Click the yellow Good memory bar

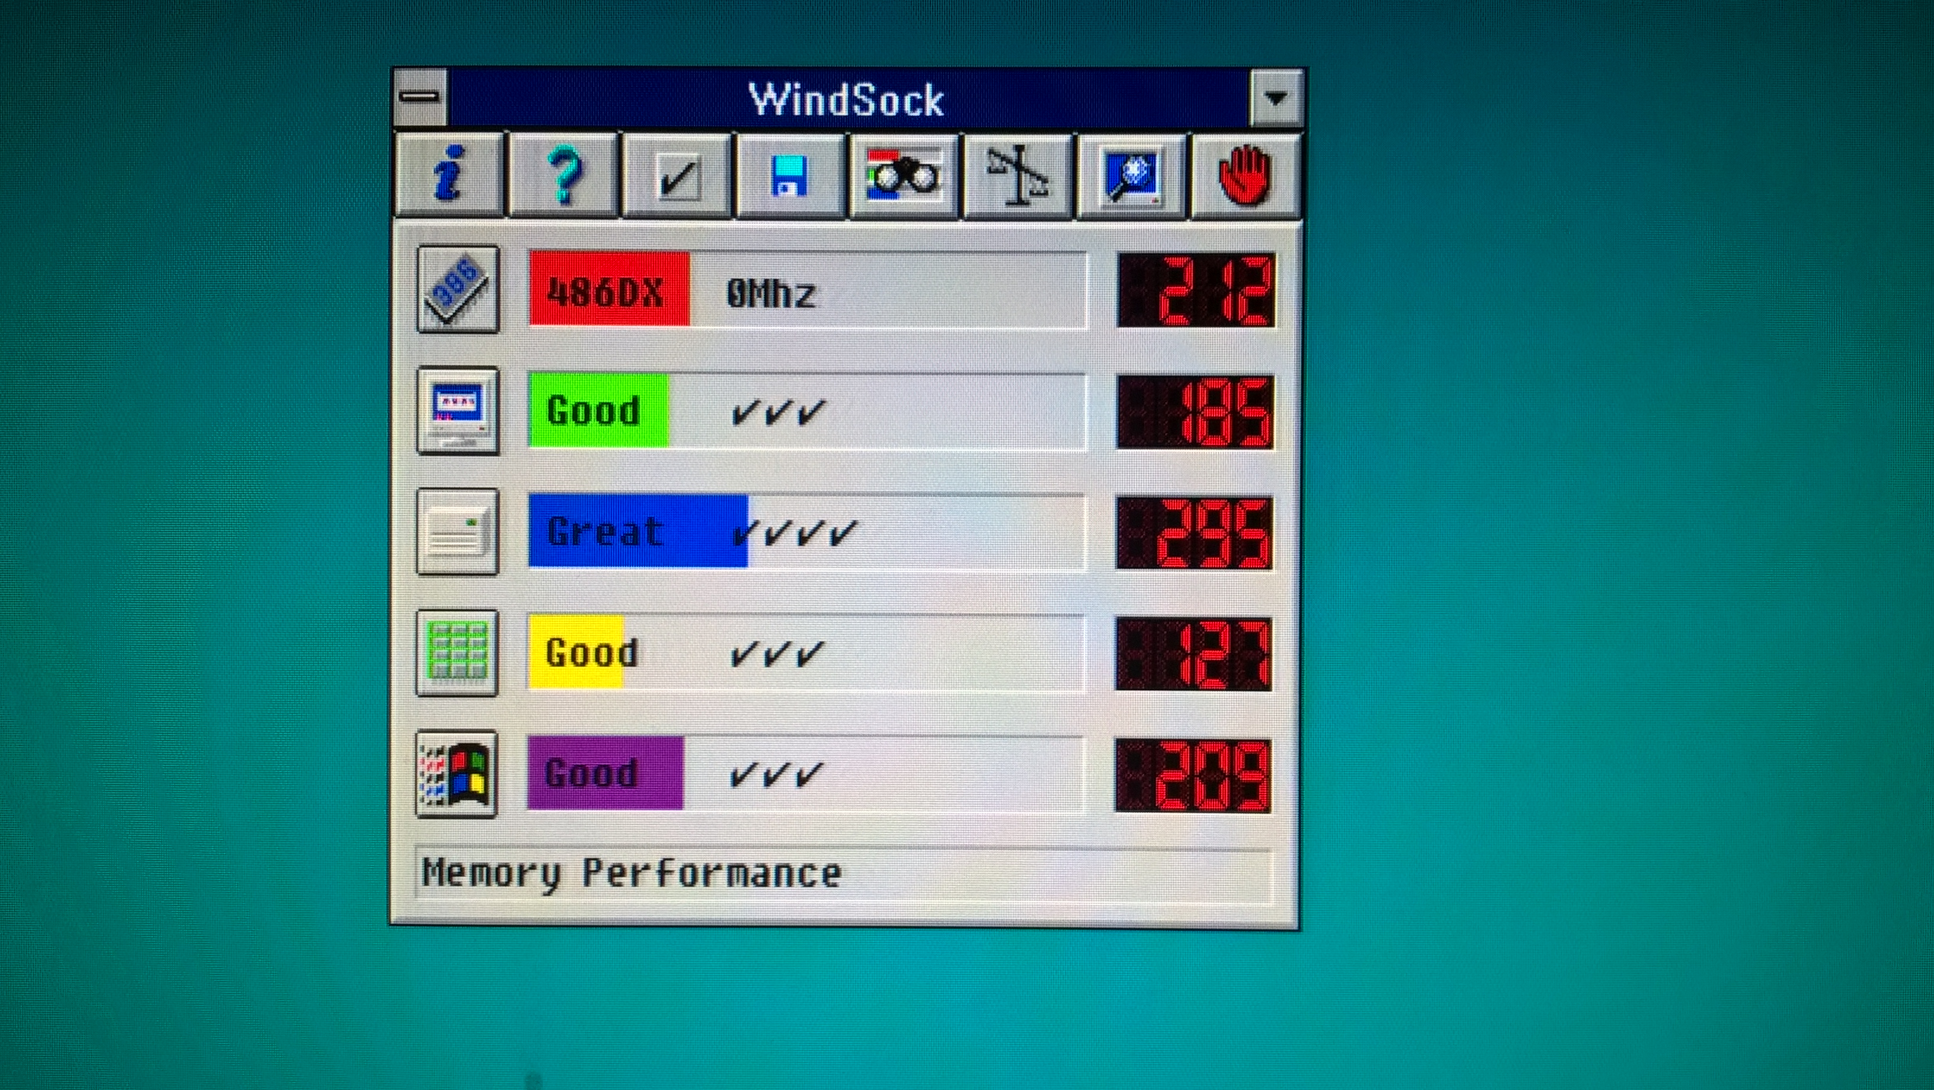point(576,652)
